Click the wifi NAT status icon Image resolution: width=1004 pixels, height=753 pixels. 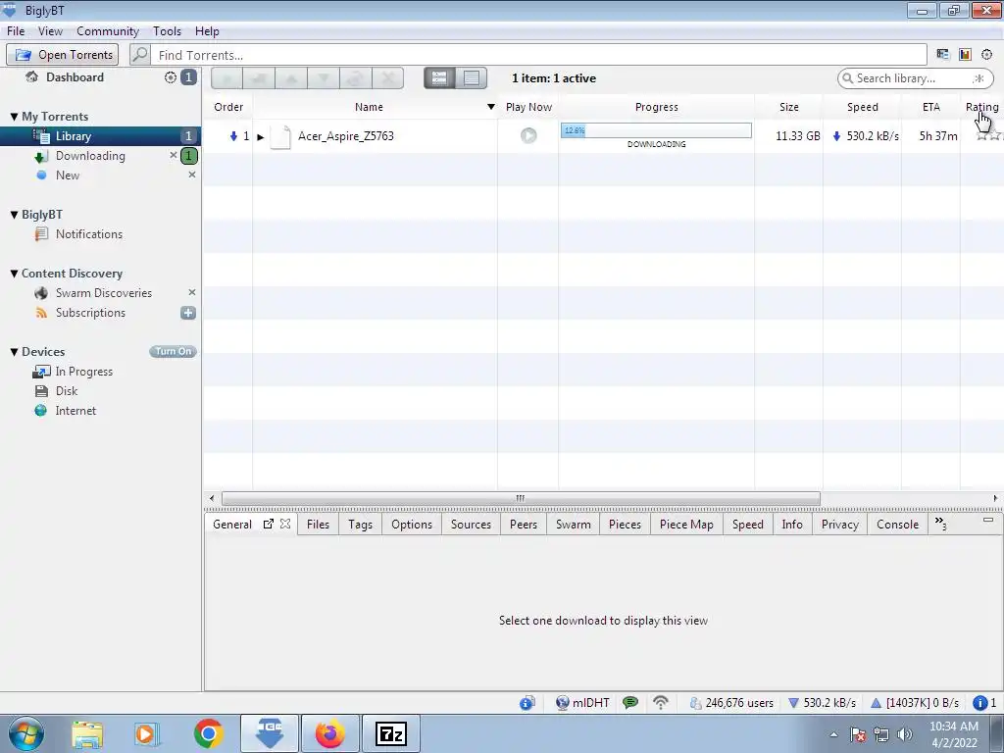(x=660, y=703)
